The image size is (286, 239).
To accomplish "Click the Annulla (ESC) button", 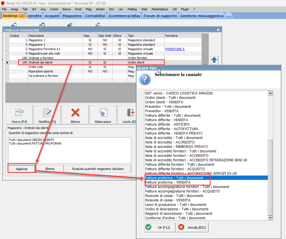I will (x=193, y=227).
